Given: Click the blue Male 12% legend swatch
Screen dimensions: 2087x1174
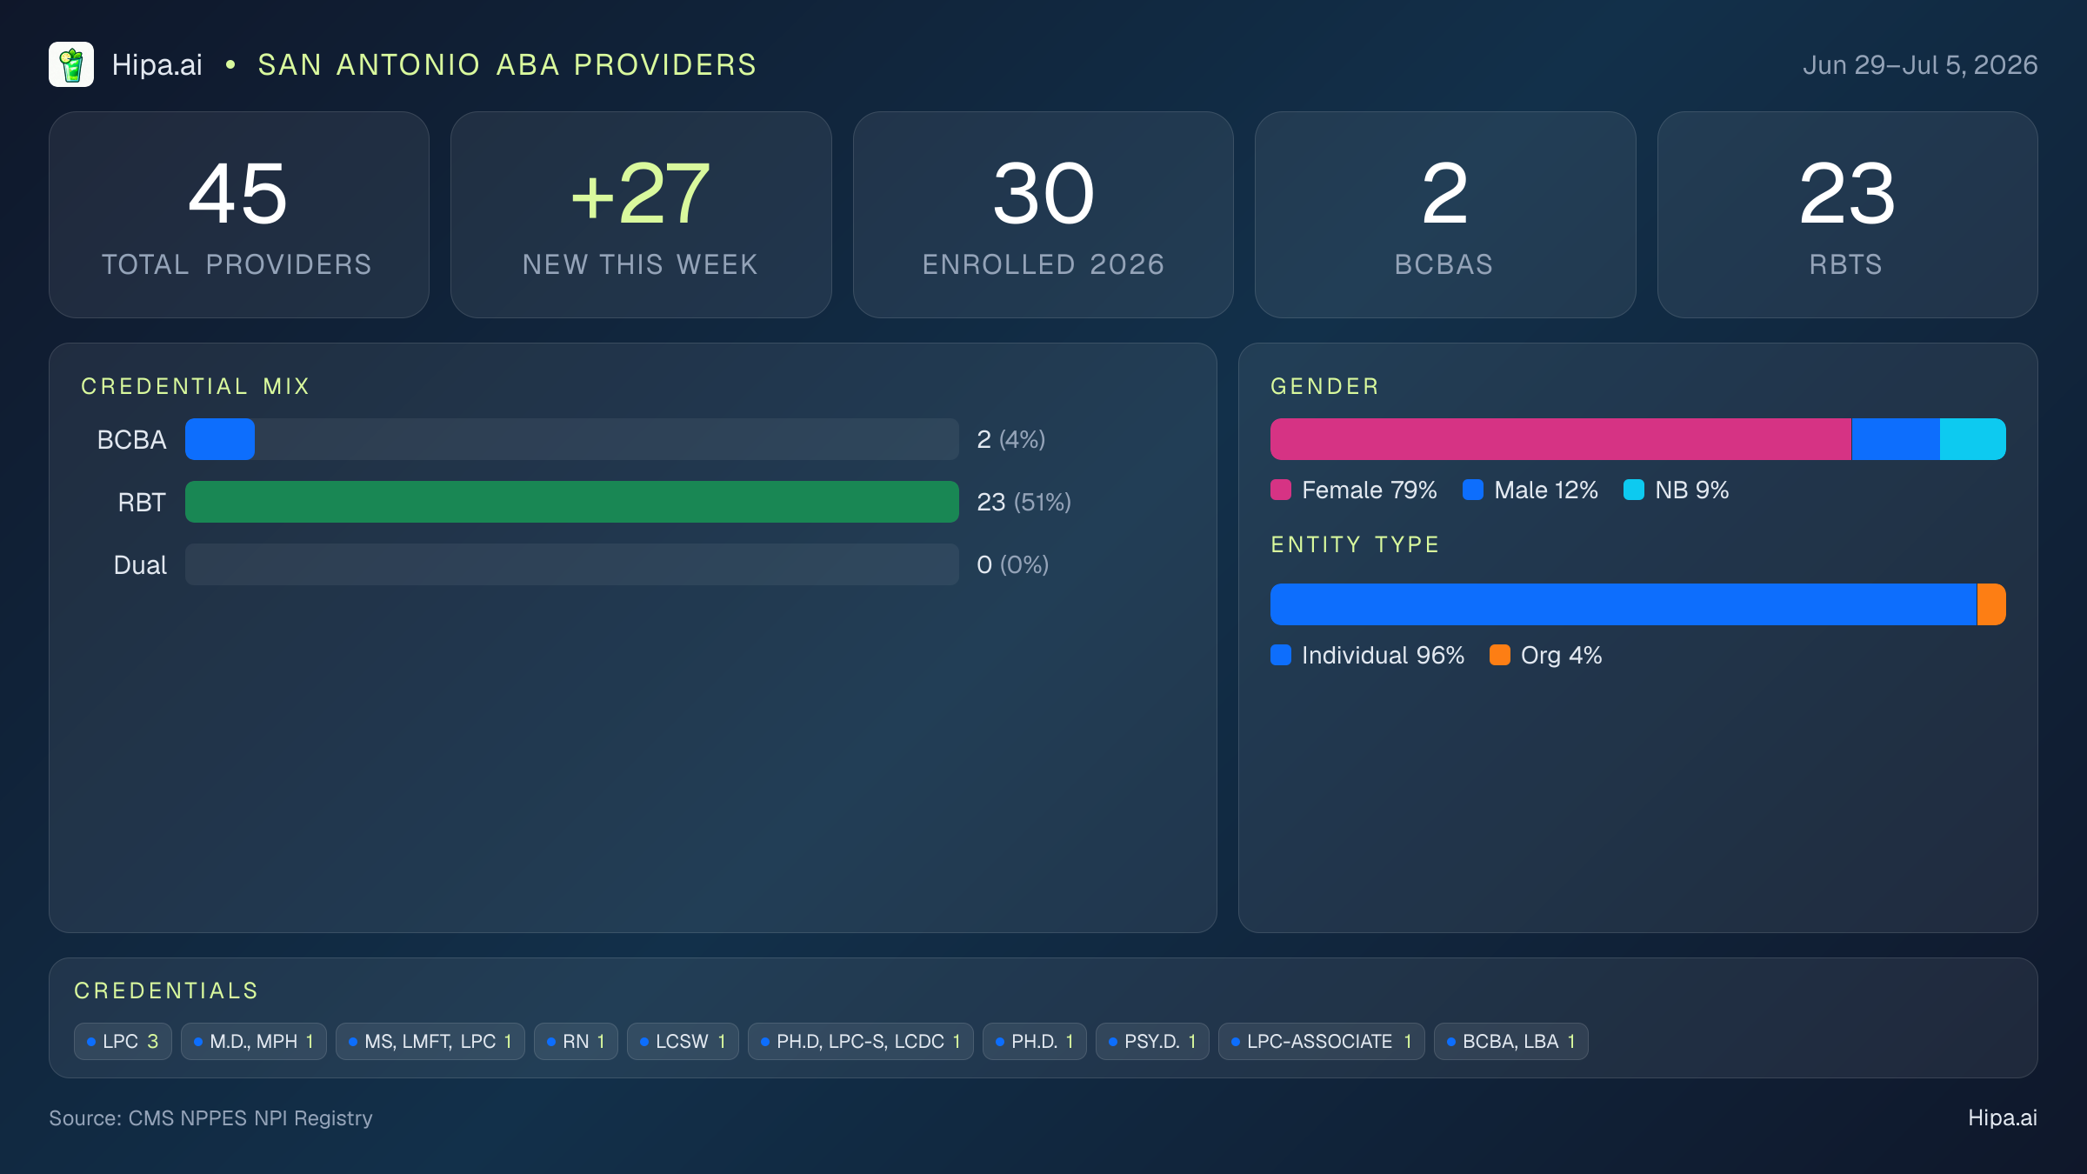Looking at the screenshot, I should [x=1473, y=490].
